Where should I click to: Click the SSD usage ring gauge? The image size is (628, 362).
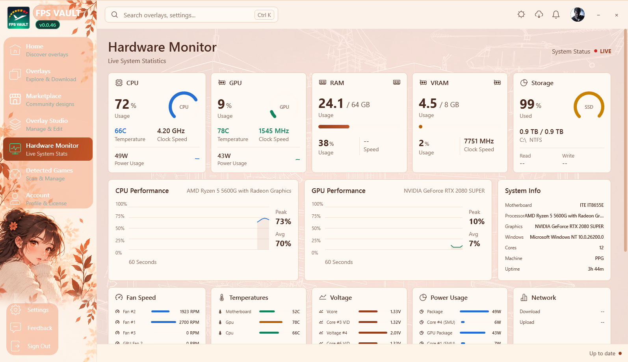[x=589, y=106]
